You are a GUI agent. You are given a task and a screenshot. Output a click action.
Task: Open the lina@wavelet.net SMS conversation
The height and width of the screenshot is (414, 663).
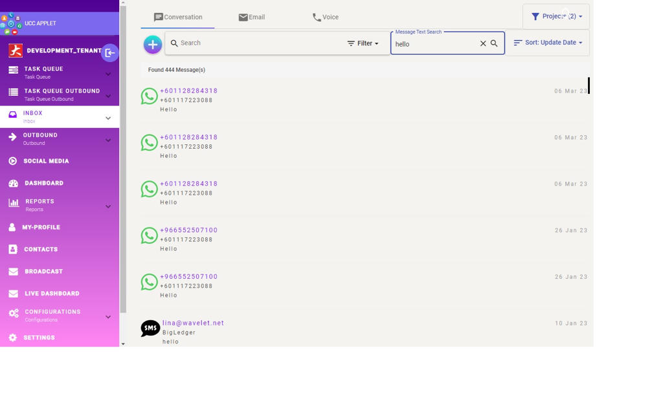pos(193,323)
